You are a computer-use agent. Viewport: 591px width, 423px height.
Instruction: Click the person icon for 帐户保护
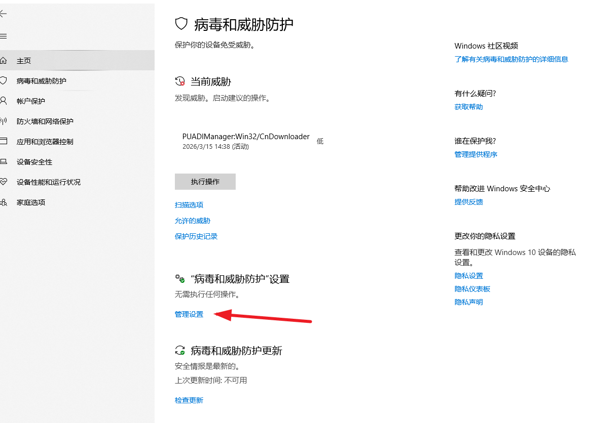(4, 101)
